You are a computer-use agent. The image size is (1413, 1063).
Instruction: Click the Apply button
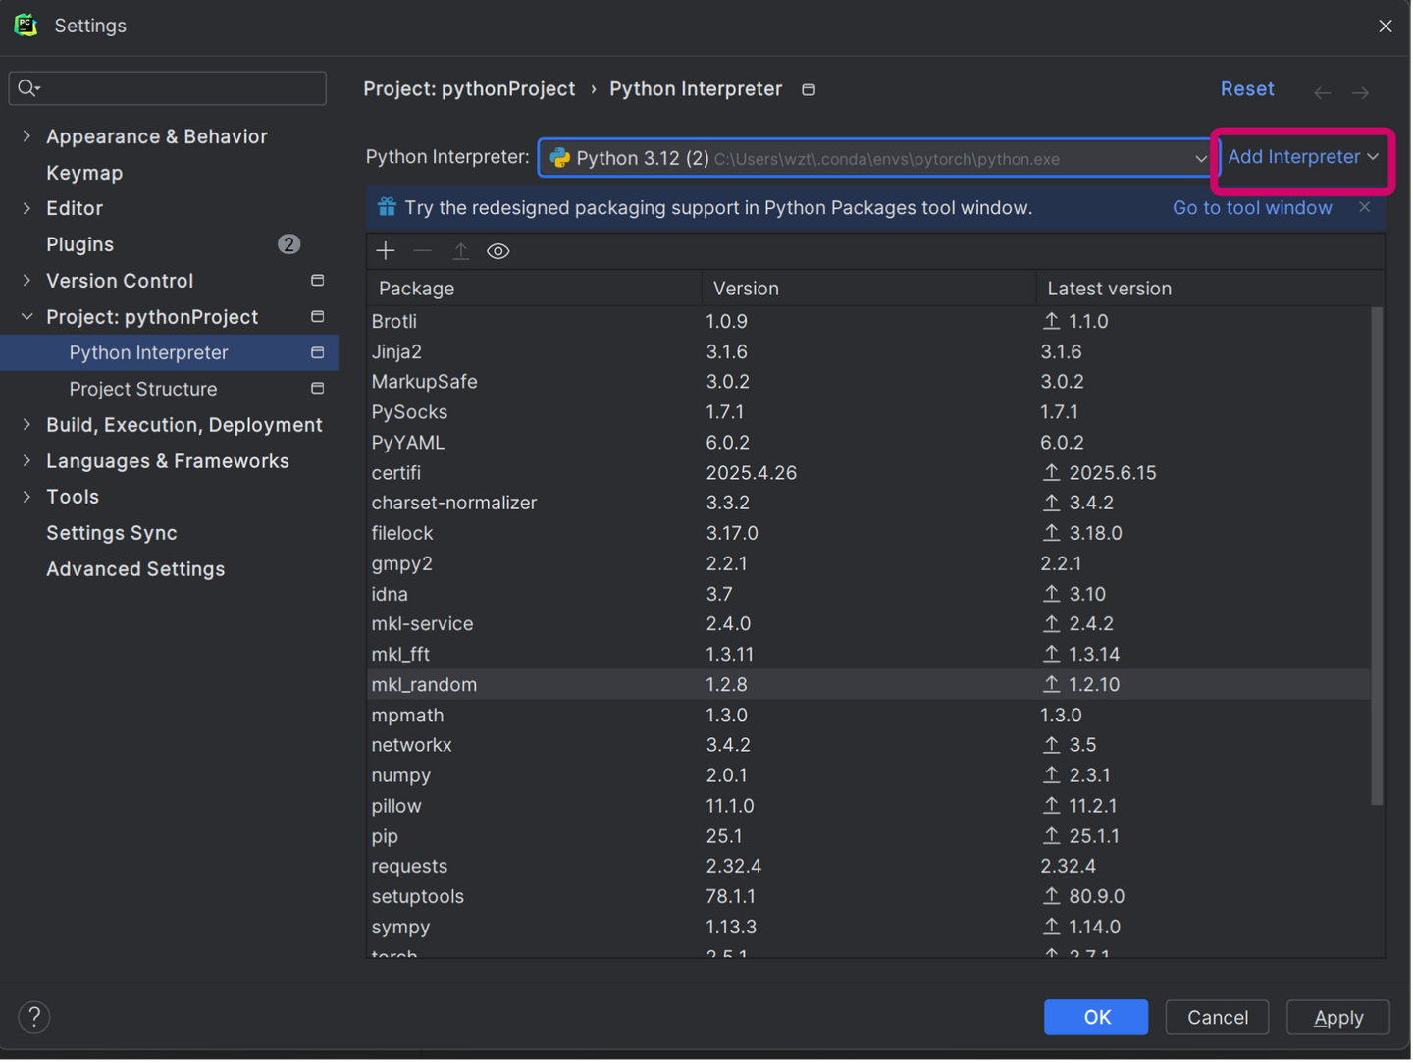pyautogui.click(x=1338, y=1017)
